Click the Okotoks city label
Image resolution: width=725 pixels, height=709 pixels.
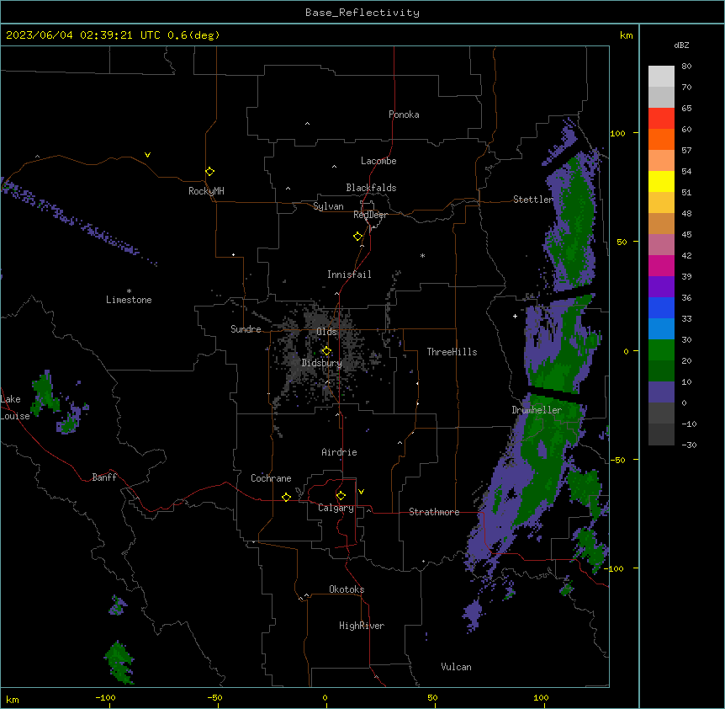347,589
